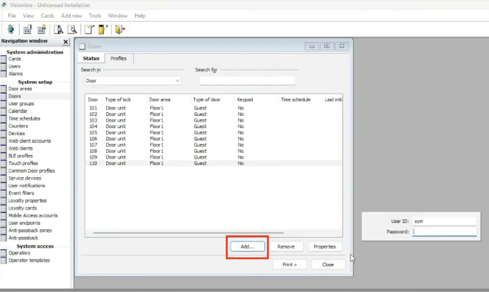
Task: Sort by the Door column header
Action: 93,100
